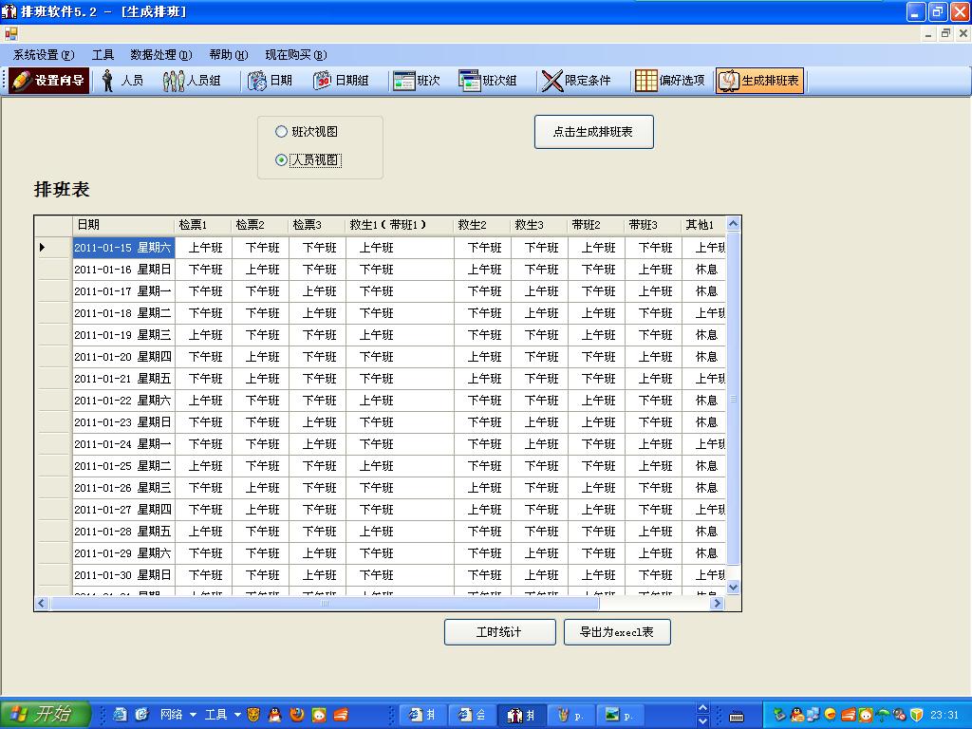Click 带班3 cell in the 2011-01-27 row
The image size is (972, 729).
(653, 510)
